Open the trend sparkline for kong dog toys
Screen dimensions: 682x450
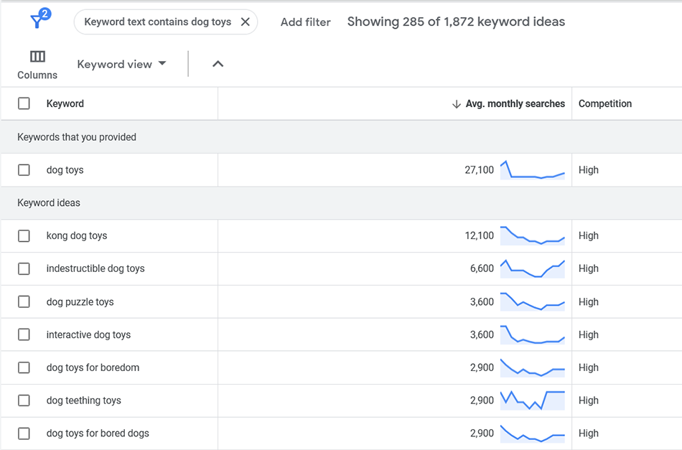532,235
